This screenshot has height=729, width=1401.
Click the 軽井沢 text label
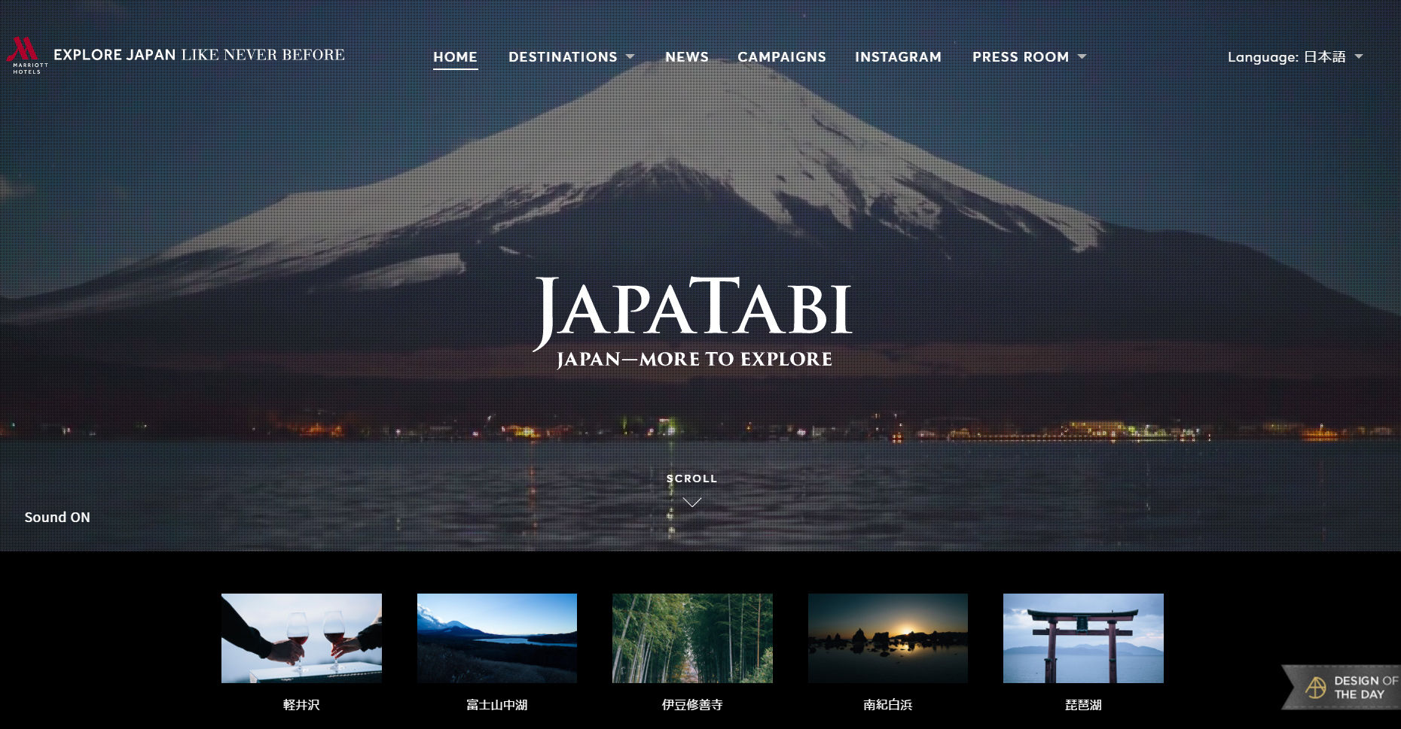click(x=301, y=705)
